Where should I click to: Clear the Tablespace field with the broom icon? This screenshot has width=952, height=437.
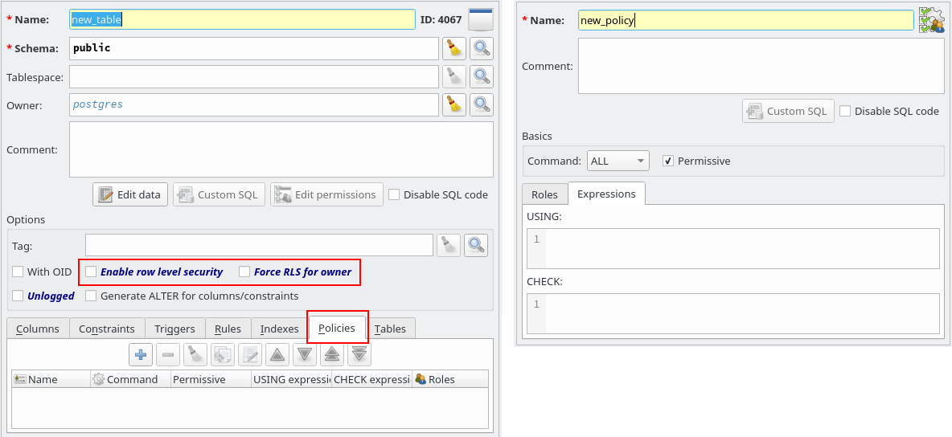click(453, 76)
